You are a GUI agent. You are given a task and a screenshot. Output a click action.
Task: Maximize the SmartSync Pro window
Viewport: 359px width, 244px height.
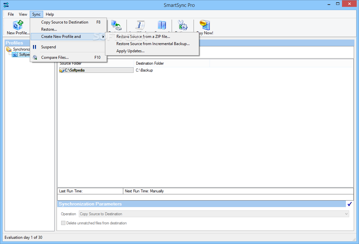(338, 4)
